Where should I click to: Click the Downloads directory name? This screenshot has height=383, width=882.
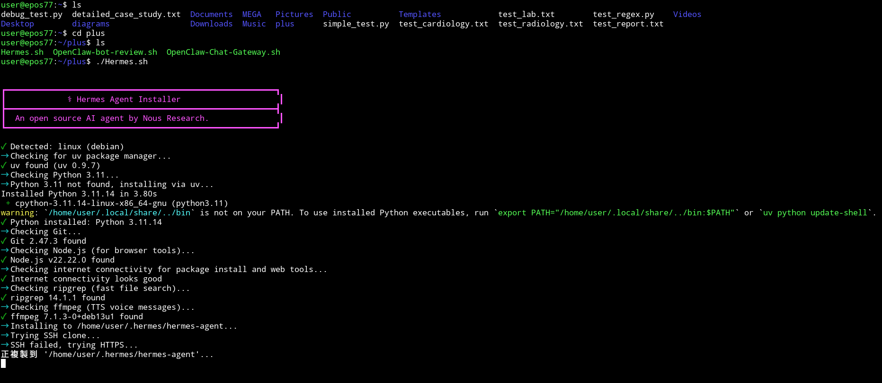(212, 24)
